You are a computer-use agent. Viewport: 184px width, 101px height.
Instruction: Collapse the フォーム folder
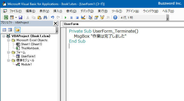point(8,52)
